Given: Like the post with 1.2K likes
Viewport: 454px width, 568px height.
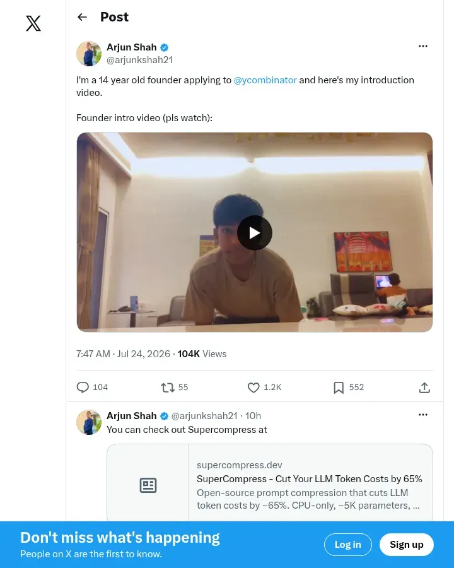Looking at the screenshot, I should [253, 388].
